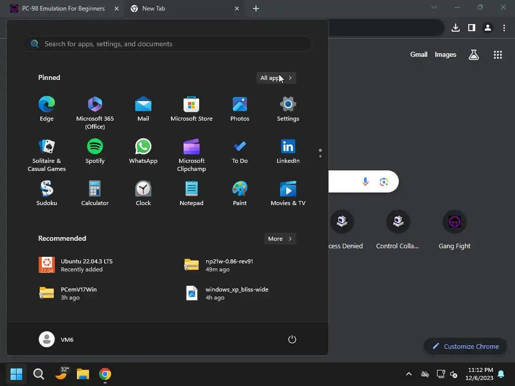This screenshot has height=386, width=515.
Task: Click the power button in Start menu
Action: (x=292, y=339)
